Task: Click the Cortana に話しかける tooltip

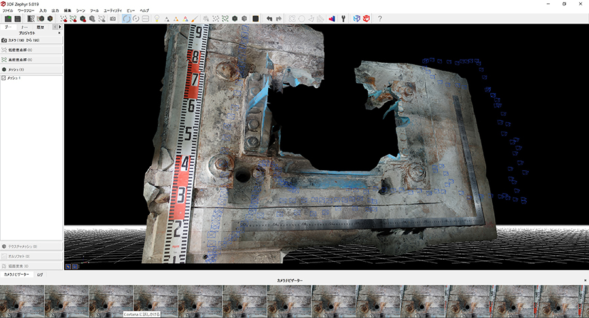Action: pyautogui.click(x=142, y=314)
